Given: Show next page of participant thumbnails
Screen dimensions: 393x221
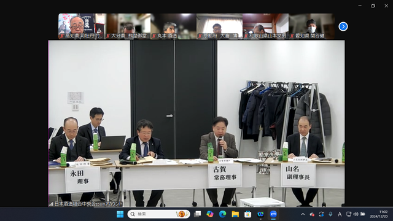Looking at the screenshot, I should 343,26.
